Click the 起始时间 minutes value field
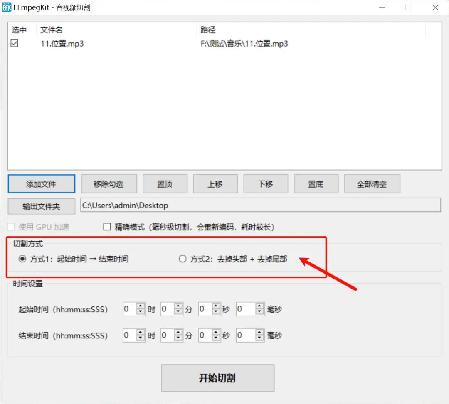This screenshot has height=404, width=449. [168, 309]
